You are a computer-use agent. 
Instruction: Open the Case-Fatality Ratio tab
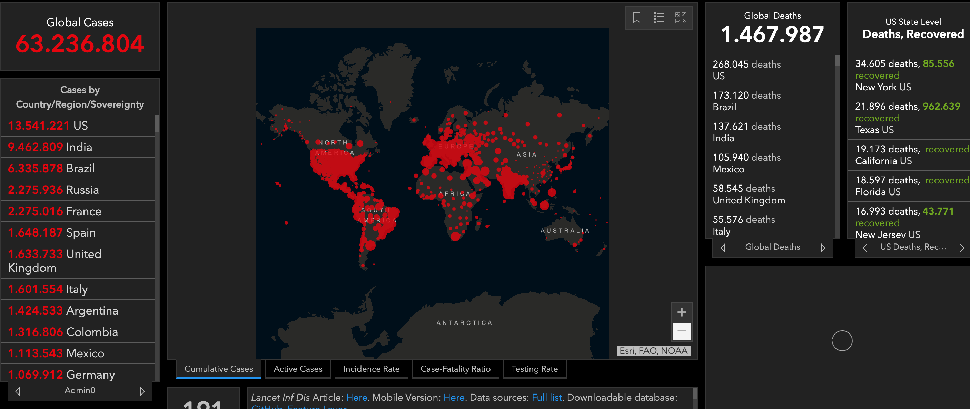(455, 369)
